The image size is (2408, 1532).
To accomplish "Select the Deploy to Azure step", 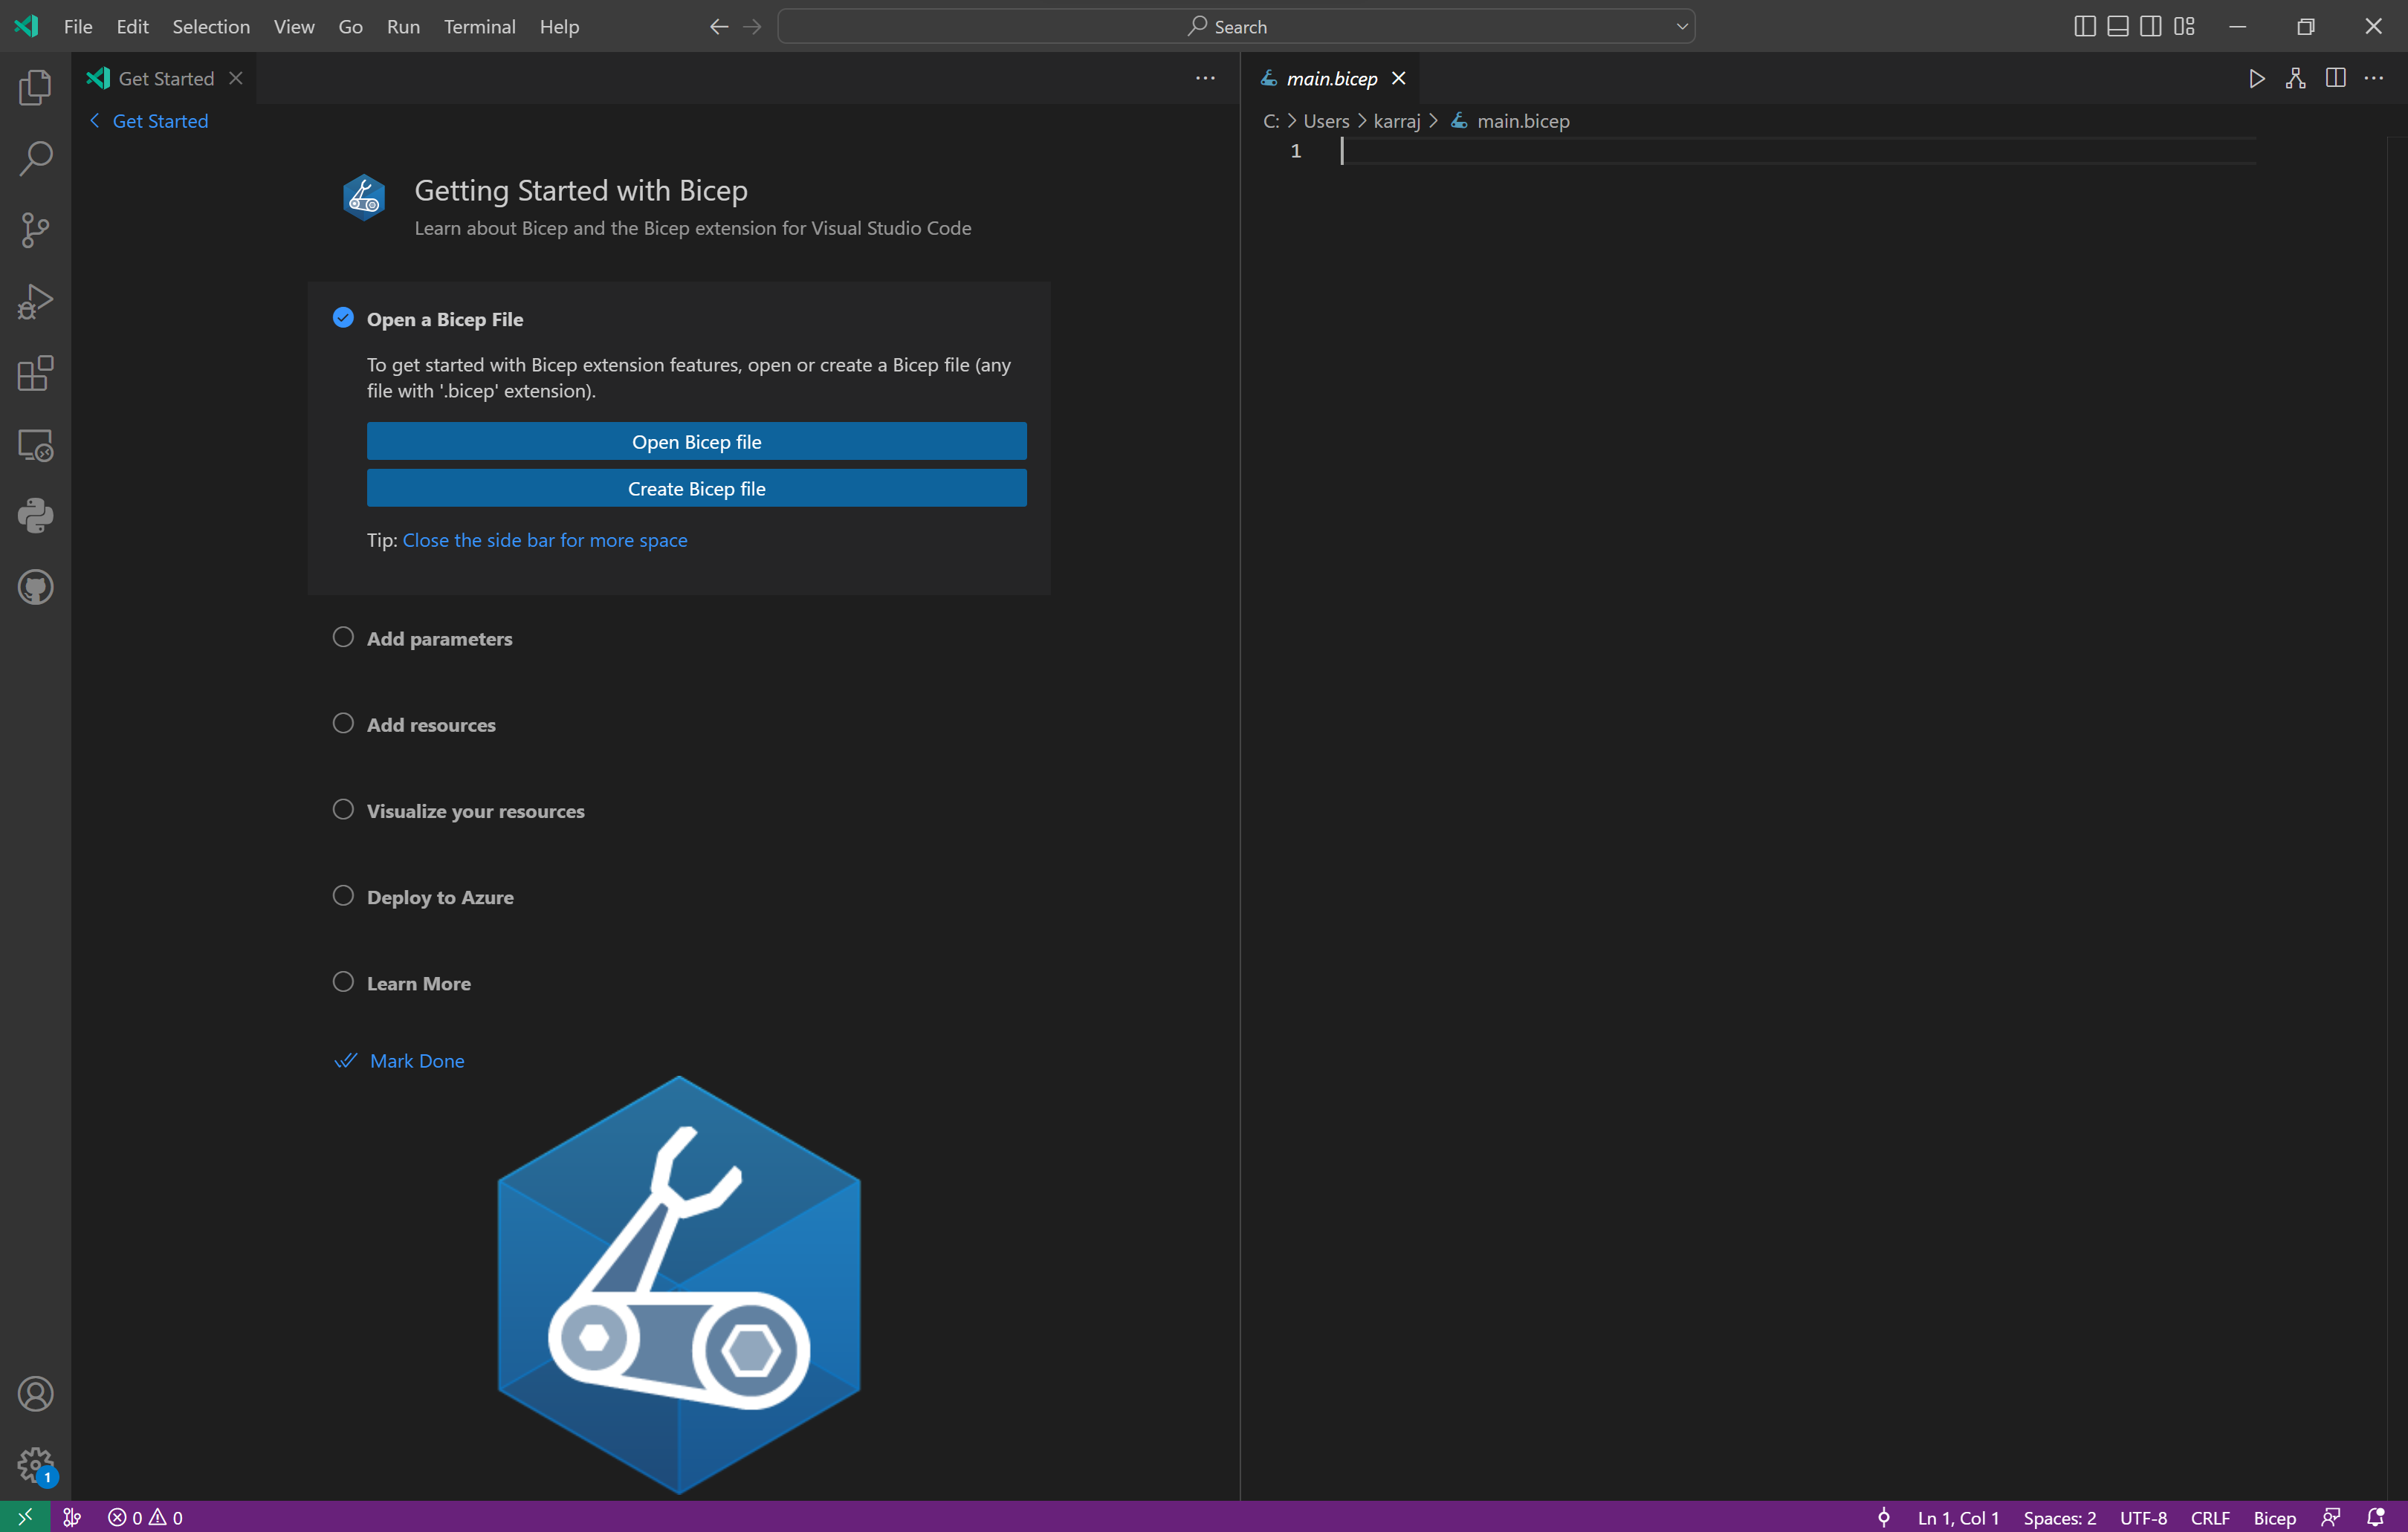I will 440,897.
